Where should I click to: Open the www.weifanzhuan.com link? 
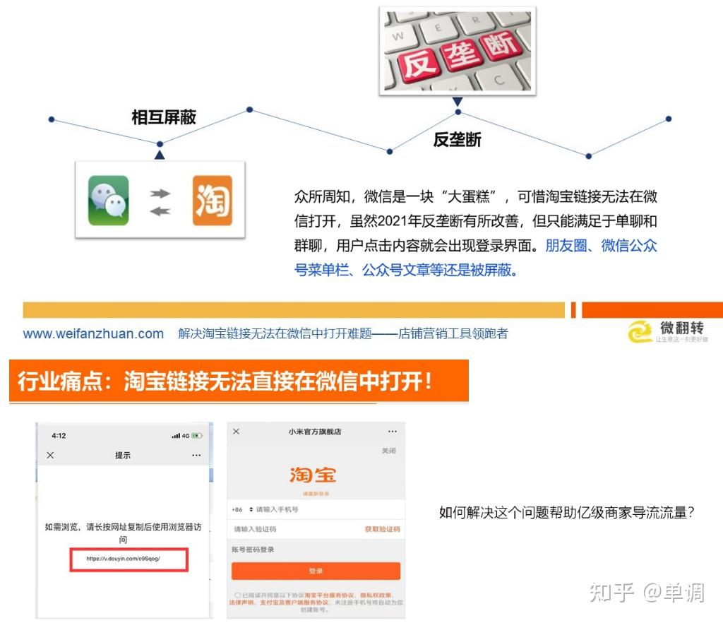point(93,333)
